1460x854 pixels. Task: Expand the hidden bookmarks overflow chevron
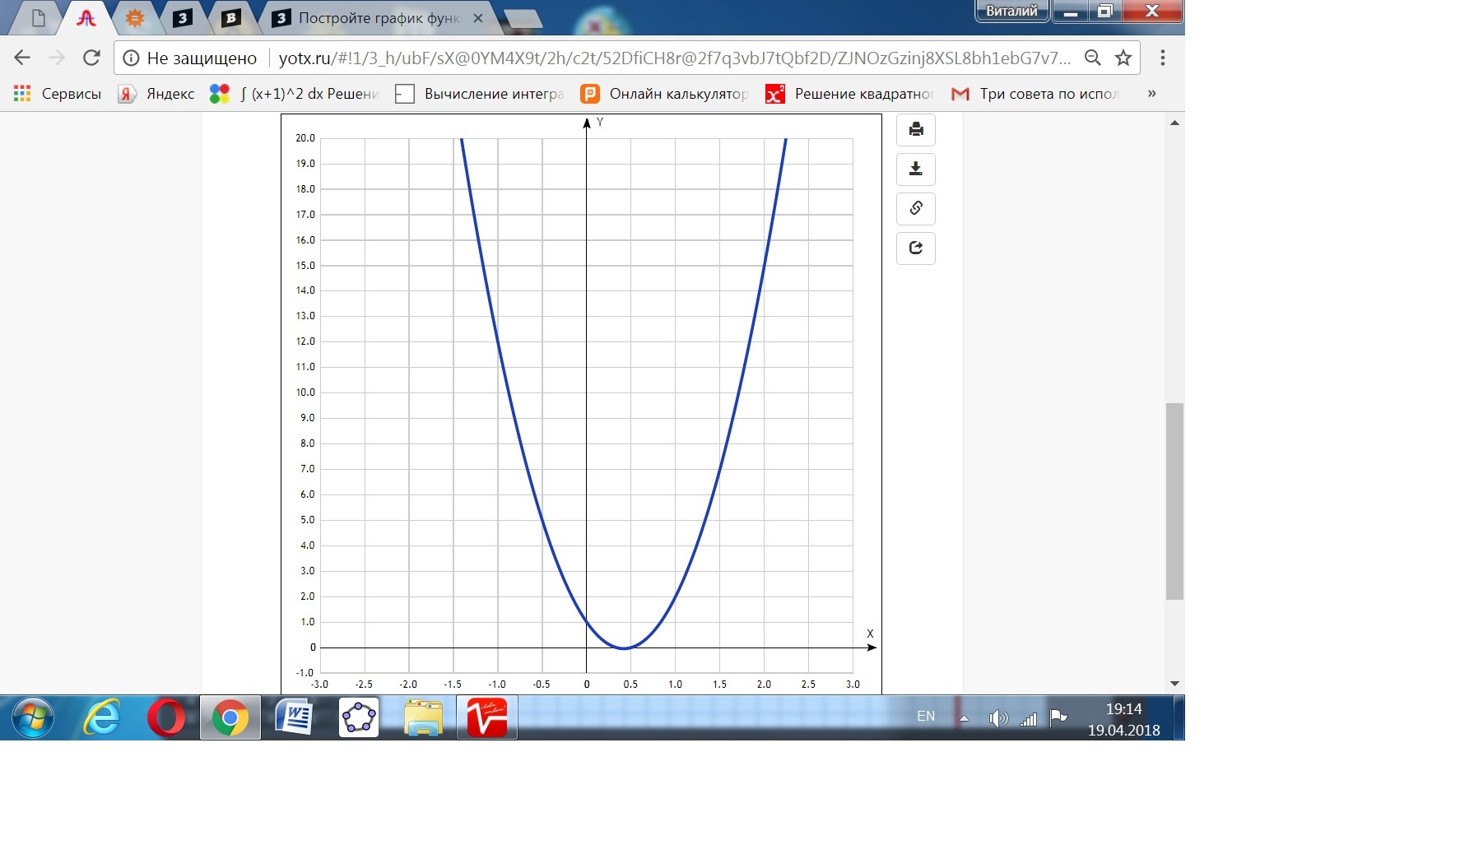(x=1151, y=94)
